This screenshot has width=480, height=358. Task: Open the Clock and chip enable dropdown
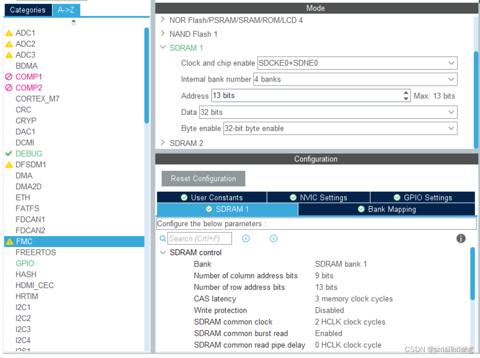451,63
